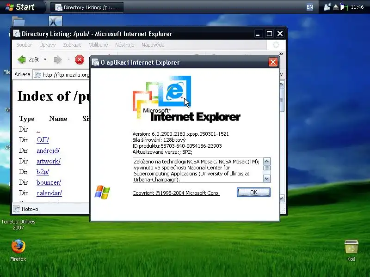Click the Copyright 1995-2004 Microsoft Corp. link
Screen dimensions: 370x277
[176, 193]
